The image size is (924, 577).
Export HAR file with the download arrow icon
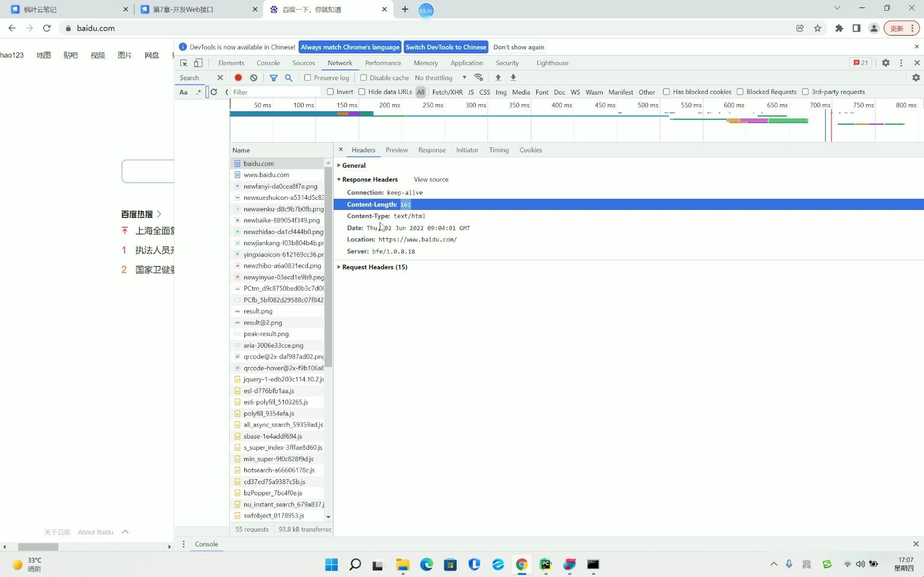coord(513,77)
